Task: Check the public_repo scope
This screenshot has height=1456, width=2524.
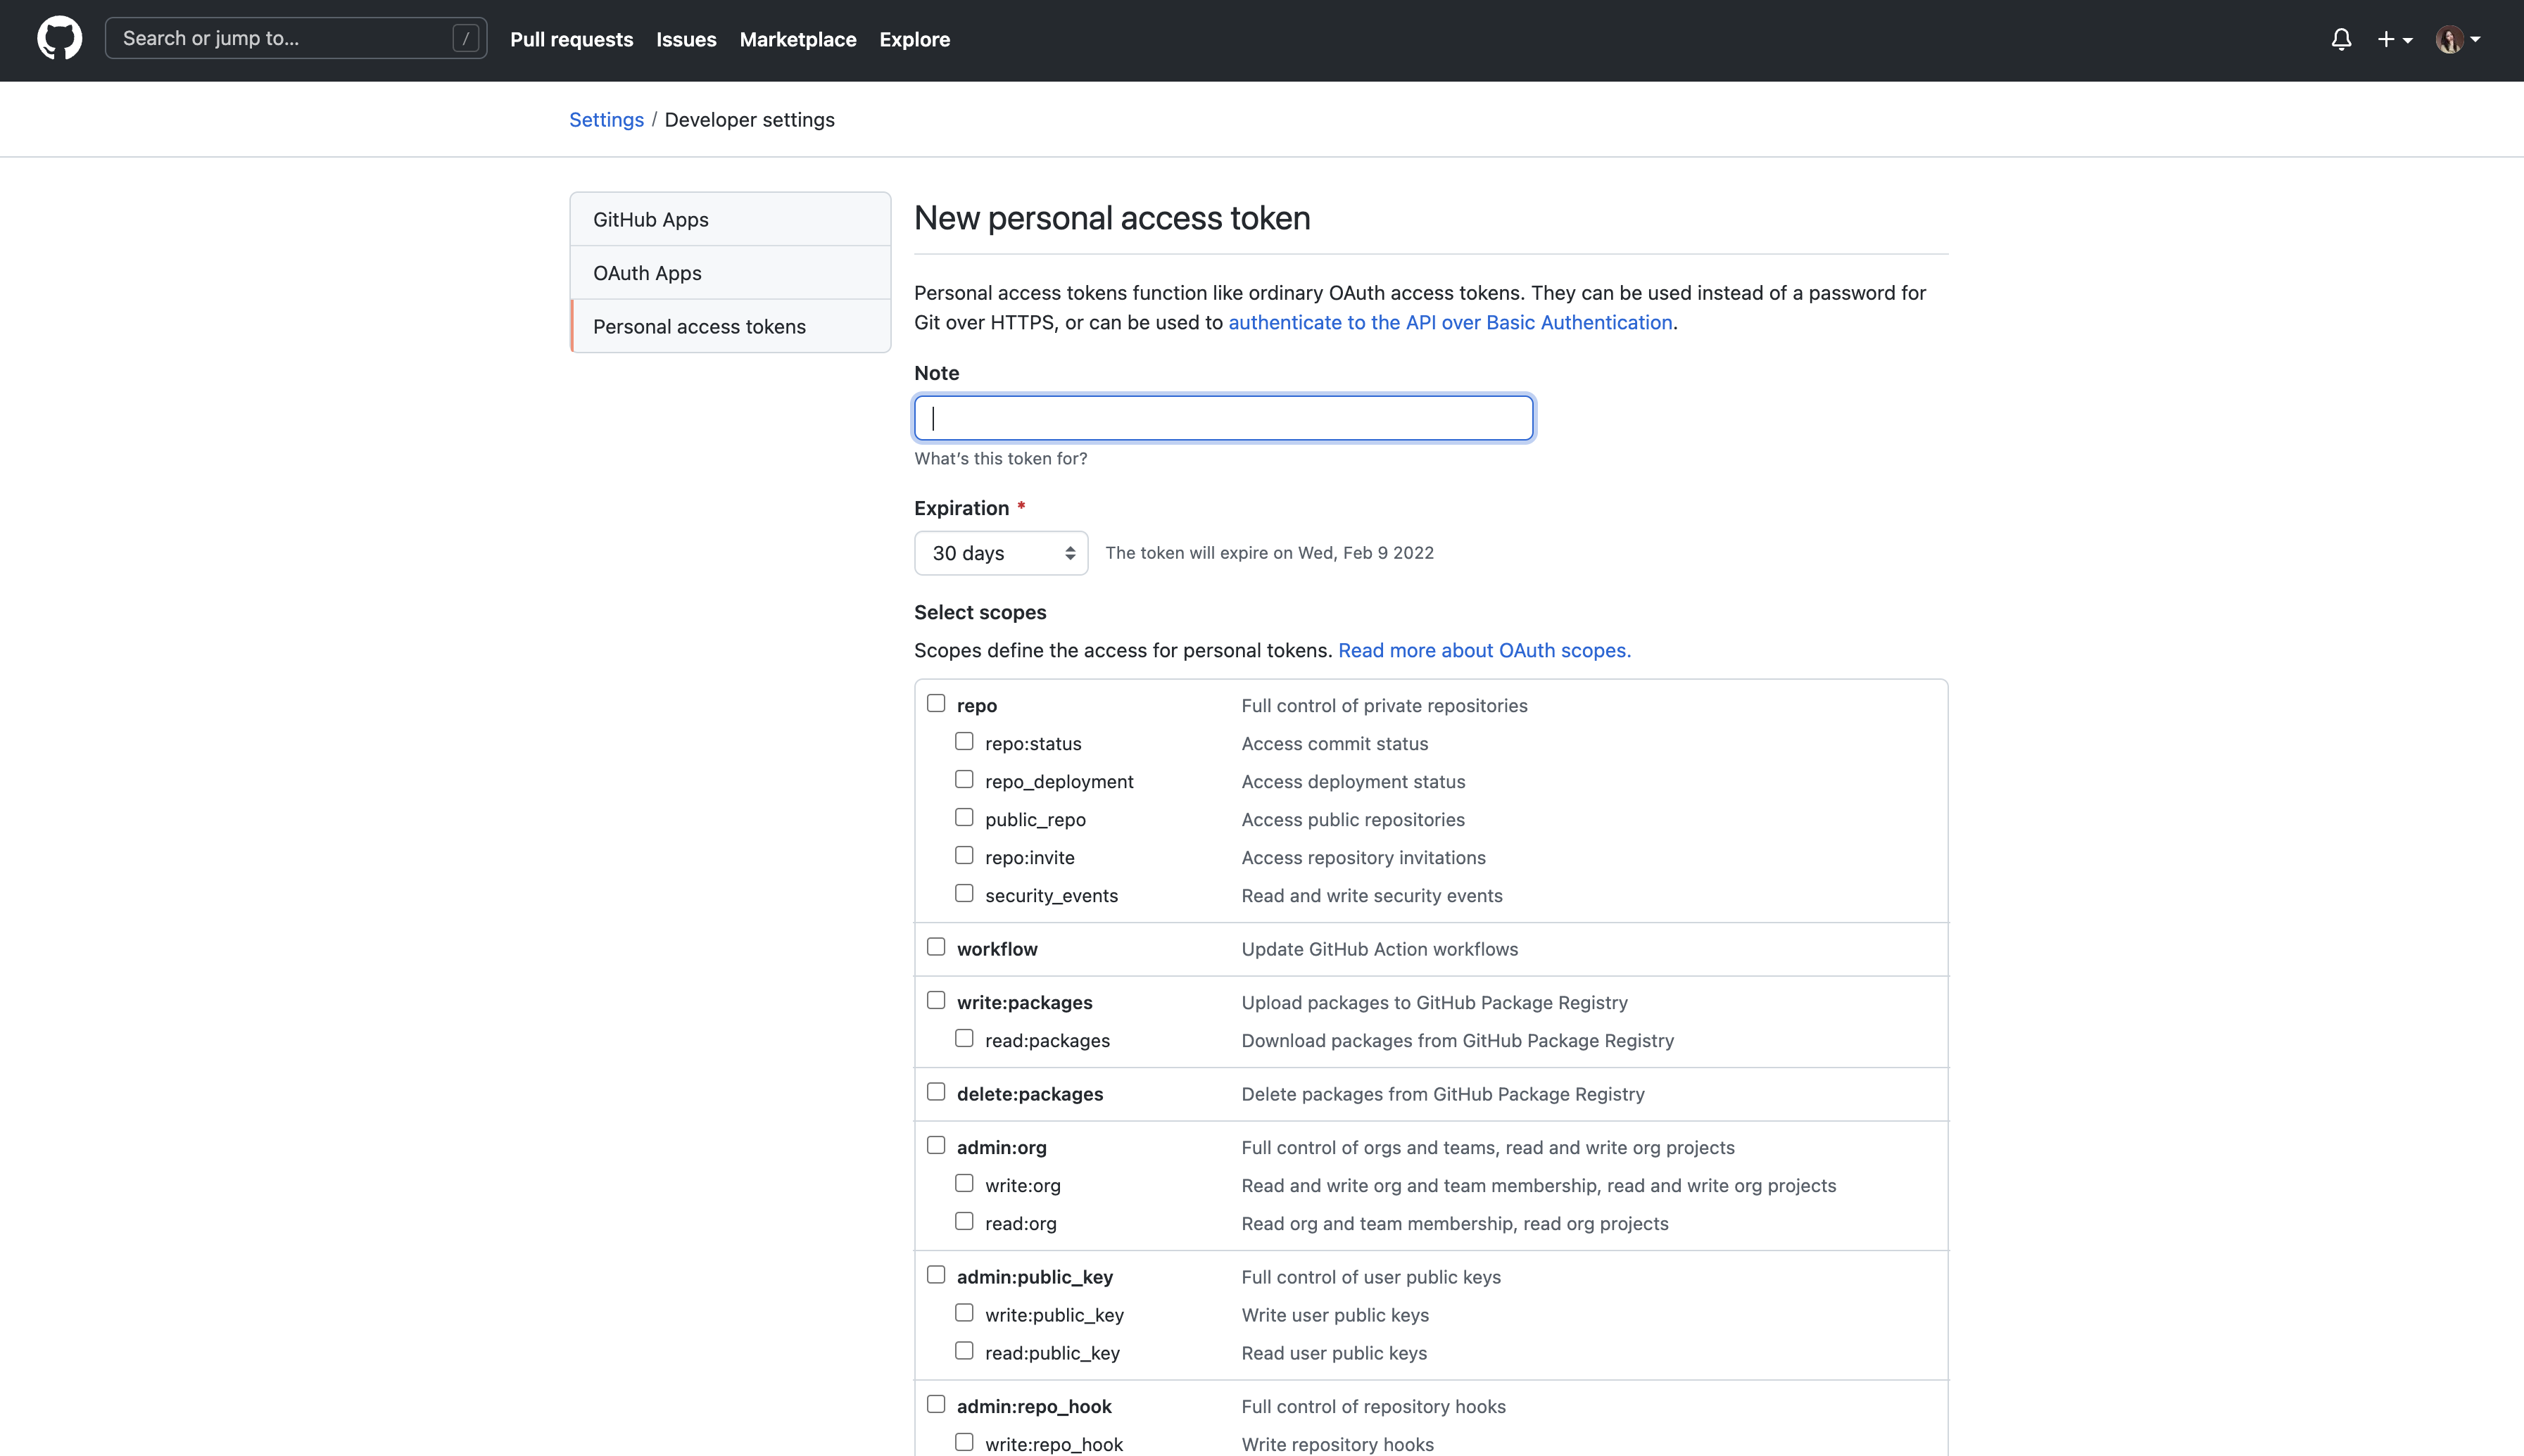Action: point(964,817)
